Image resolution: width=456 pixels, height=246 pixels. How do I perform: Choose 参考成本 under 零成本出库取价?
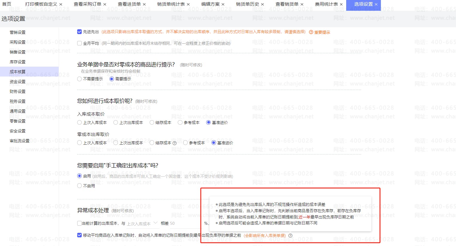(x=185, y=143)
